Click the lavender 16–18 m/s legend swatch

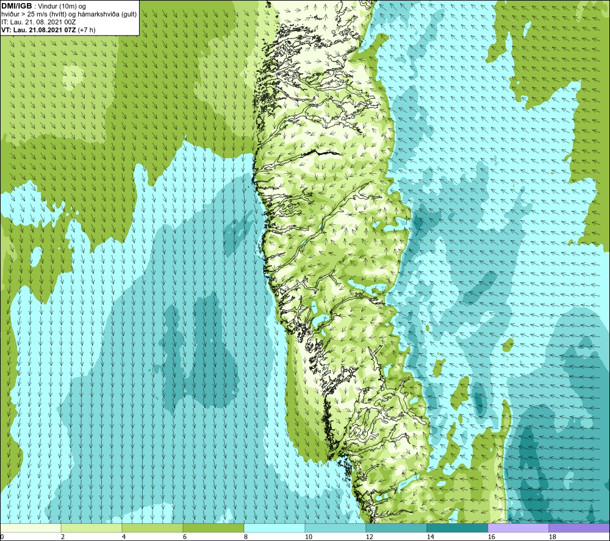click(518, 528)
